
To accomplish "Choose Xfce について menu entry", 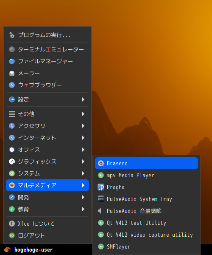I will (x=47, y=224).
